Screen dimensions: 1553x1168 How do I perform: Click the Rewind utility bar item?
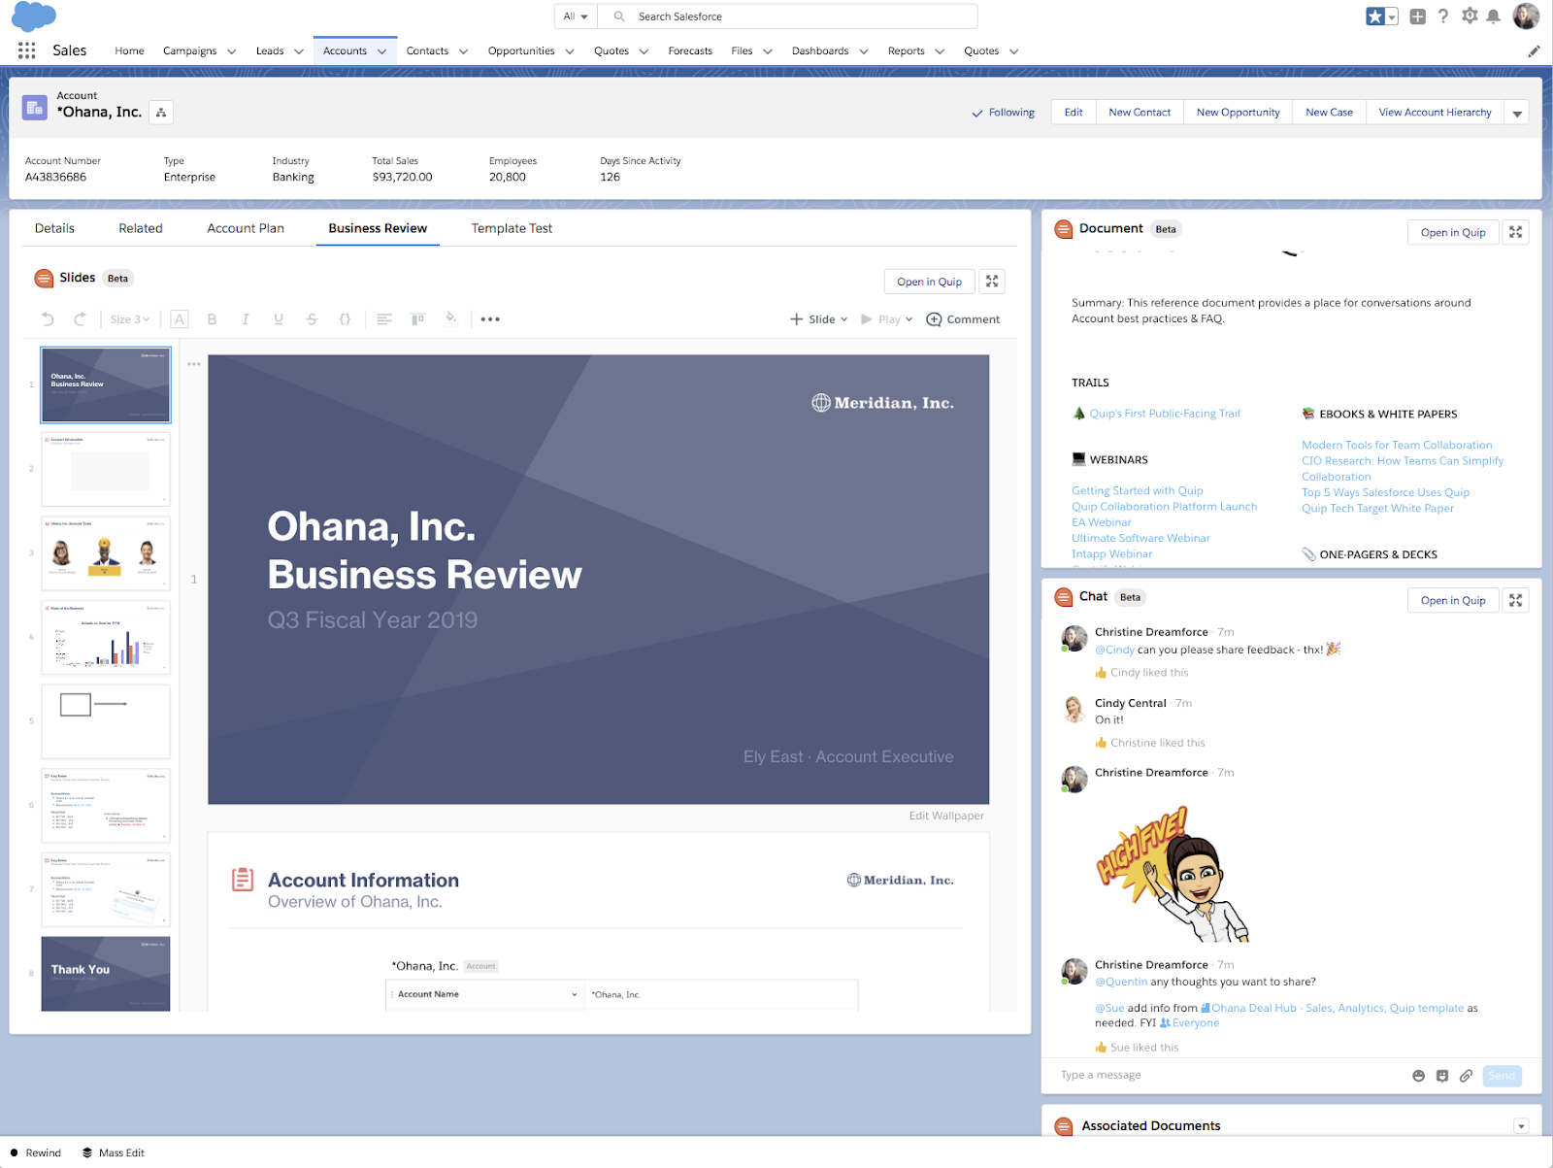point(36,1153)
